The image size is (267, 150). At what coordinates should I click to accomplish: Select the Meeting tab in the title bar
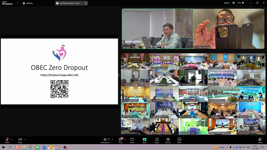tap(28, 3)
